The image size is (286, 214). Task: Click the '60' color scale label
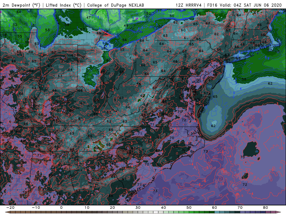click(214, 208)
